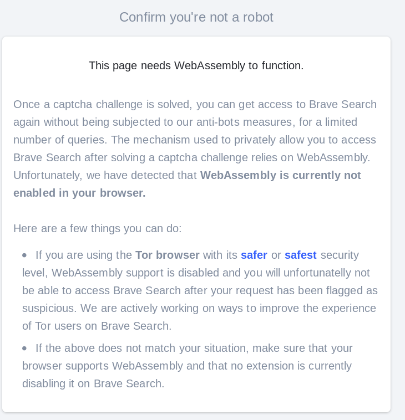405x420 pixels.
Task: Open the 'safer' security level link
Action: coord(254,255)
